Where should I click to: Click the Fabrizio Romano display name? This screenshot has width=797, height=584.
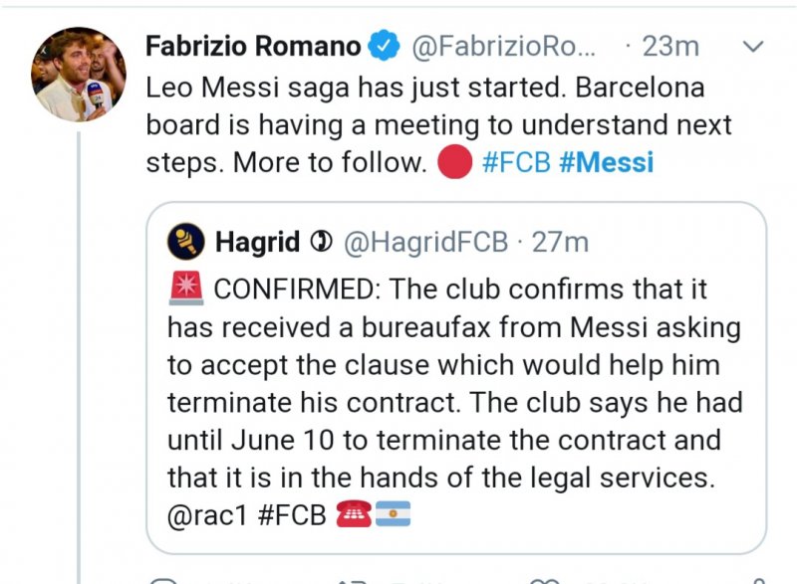click(253, 46)
